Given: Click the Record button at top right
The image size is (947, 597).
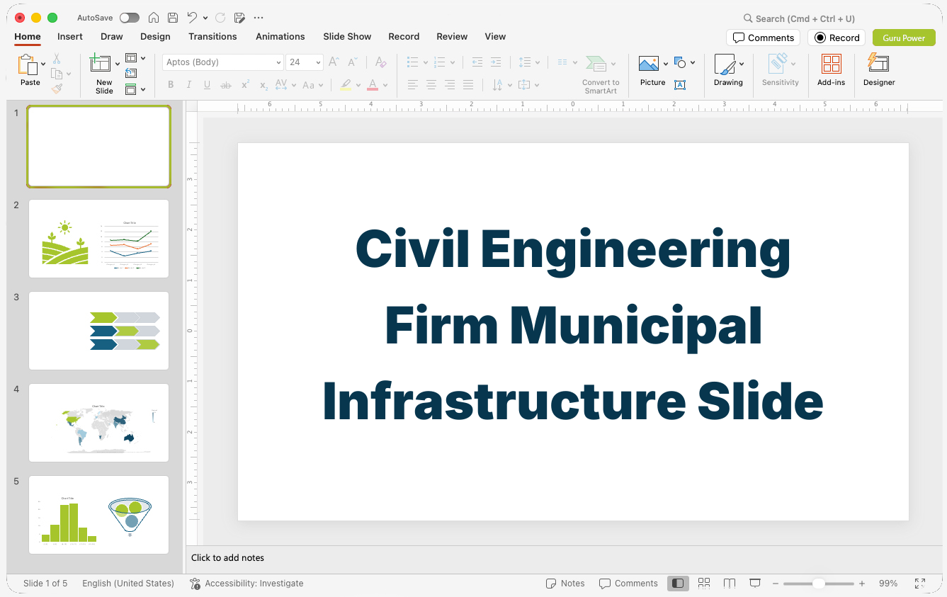Looking at the screenshot, I should (x=837, y=38).
